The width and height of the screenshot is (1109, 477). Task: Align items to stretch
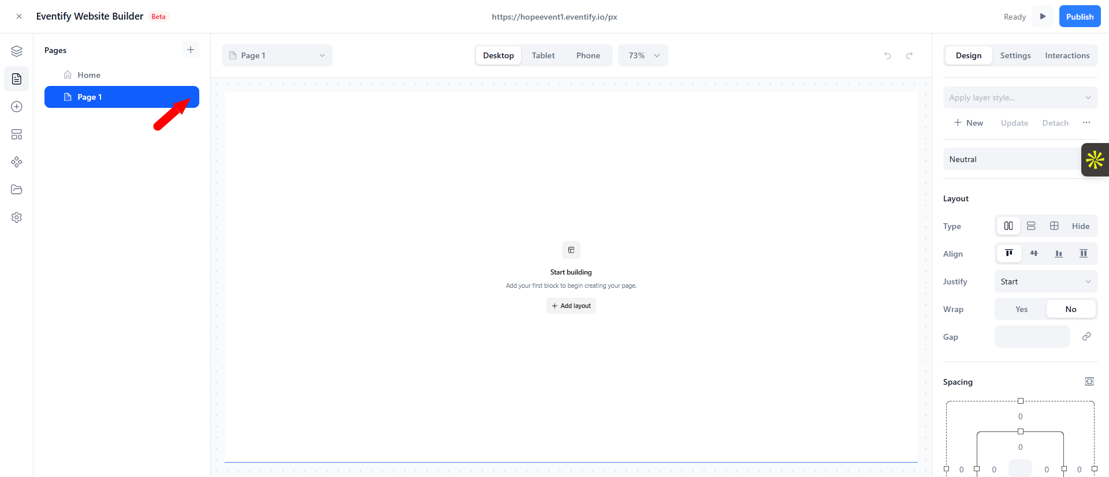pyautogui.click(x=1084, y=254)
